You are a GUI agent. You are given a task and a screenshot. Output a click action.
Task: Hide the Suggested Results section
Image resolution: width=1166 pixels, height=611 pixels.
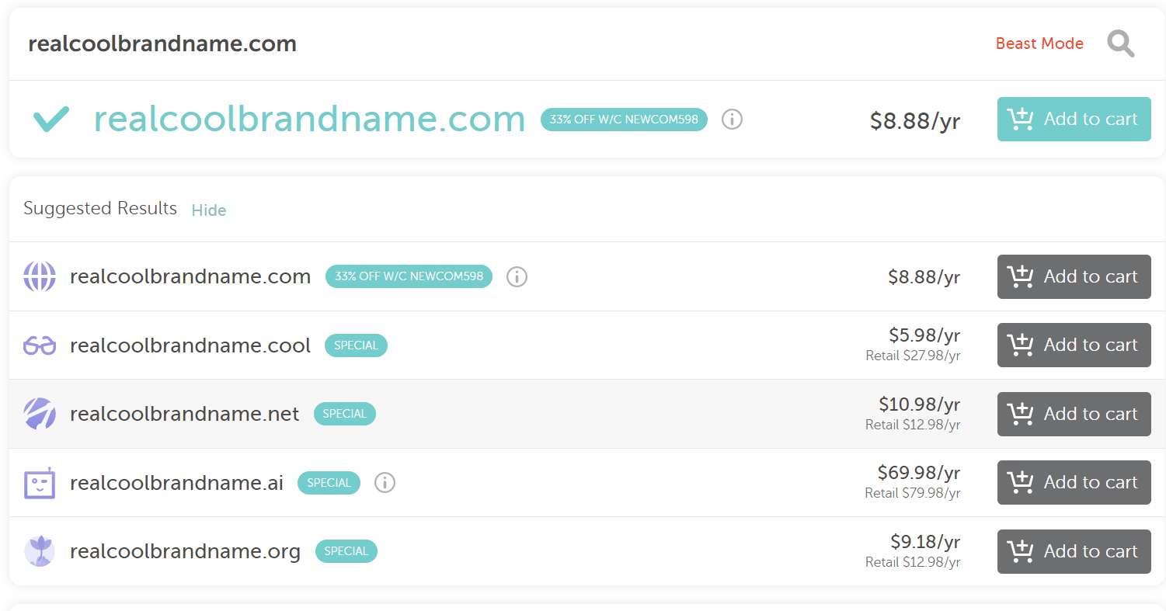208,210
